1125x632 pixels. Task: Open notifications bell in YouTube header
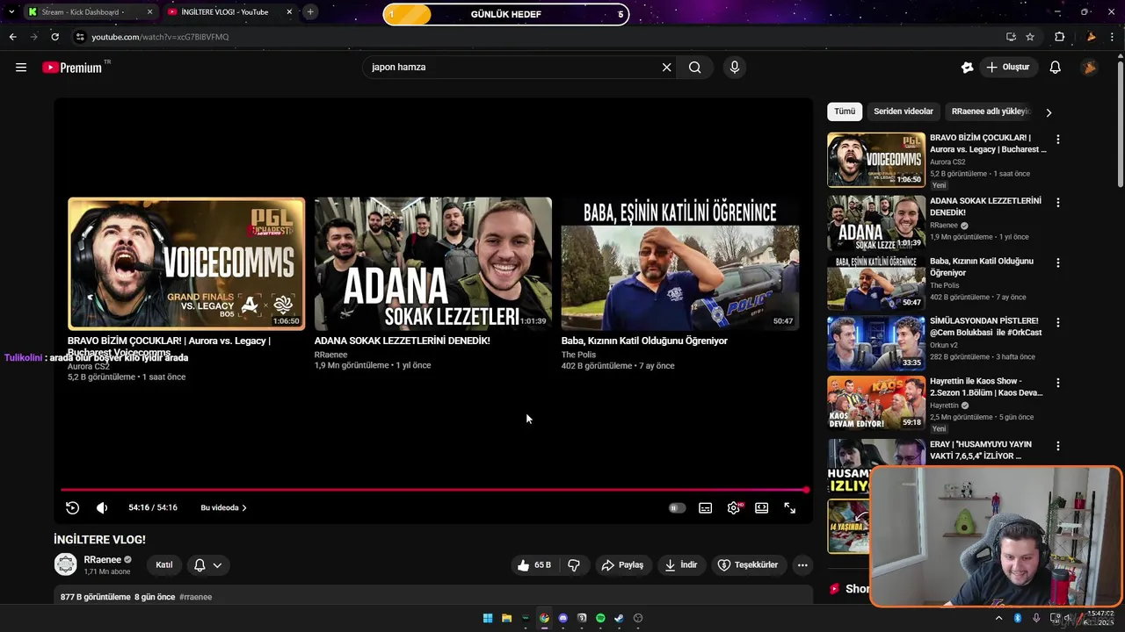(x=1056, y=68)
